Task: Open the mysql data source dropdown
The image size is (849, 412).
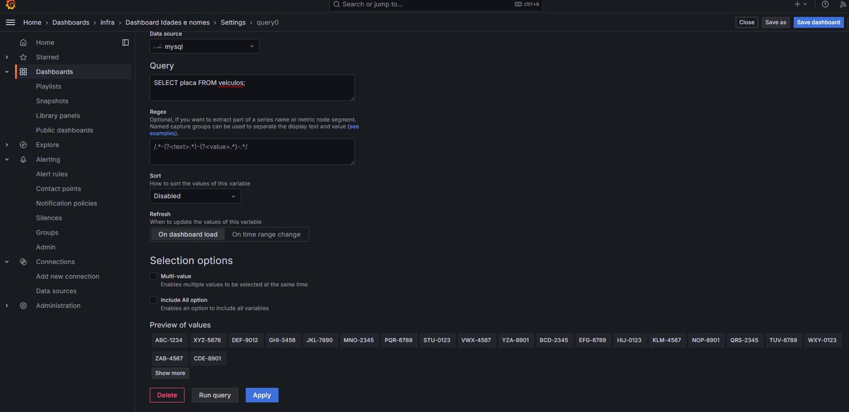Action: pos(204,46)
